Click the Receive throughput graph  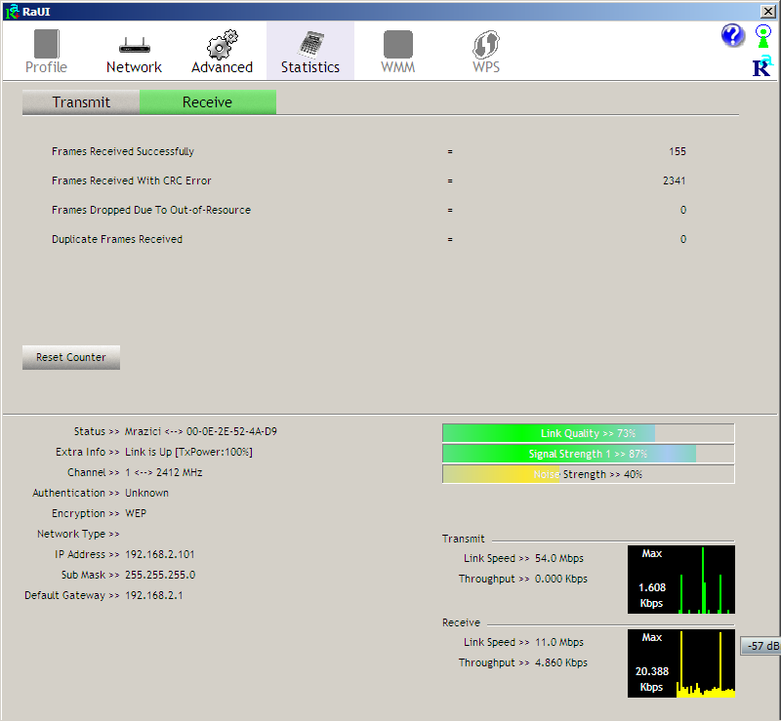(680, 662)
